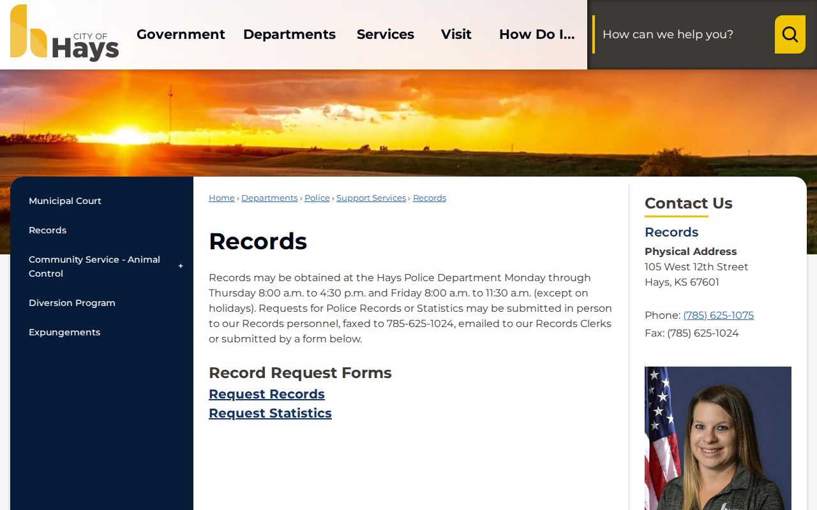Open the Services menu
The height and width of the screenshot is (510, 817).
(386, 34)
